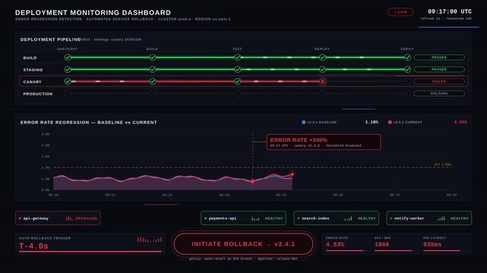Click Staging row deploy-stage checkmark
Image resolution: width=487 pixels, height=273 pixels.
pos(322,70)
